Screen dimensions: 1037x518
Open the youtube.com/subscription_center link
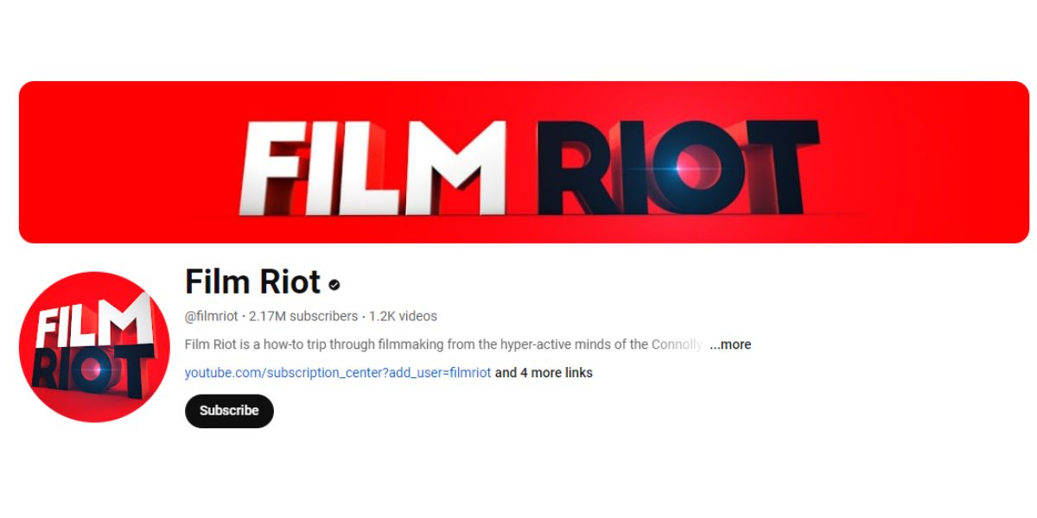coord(338,373)
